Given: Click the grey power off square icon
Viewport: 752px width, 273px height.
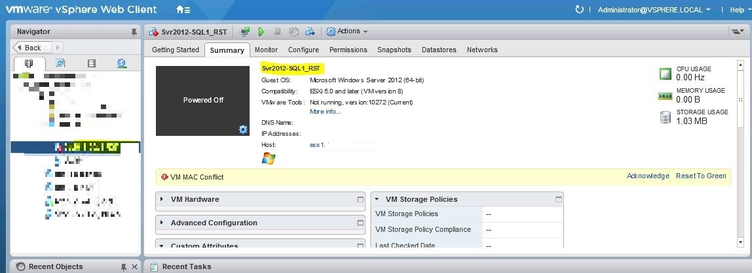Looking at the screenshot, I should pyautogui.click(x=277, y=31).
